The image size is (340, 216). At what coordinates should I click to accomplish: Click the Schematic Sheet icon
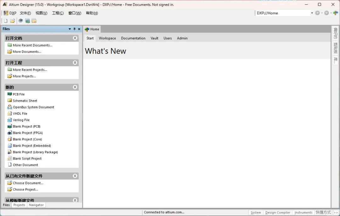[x=9, y=100]
